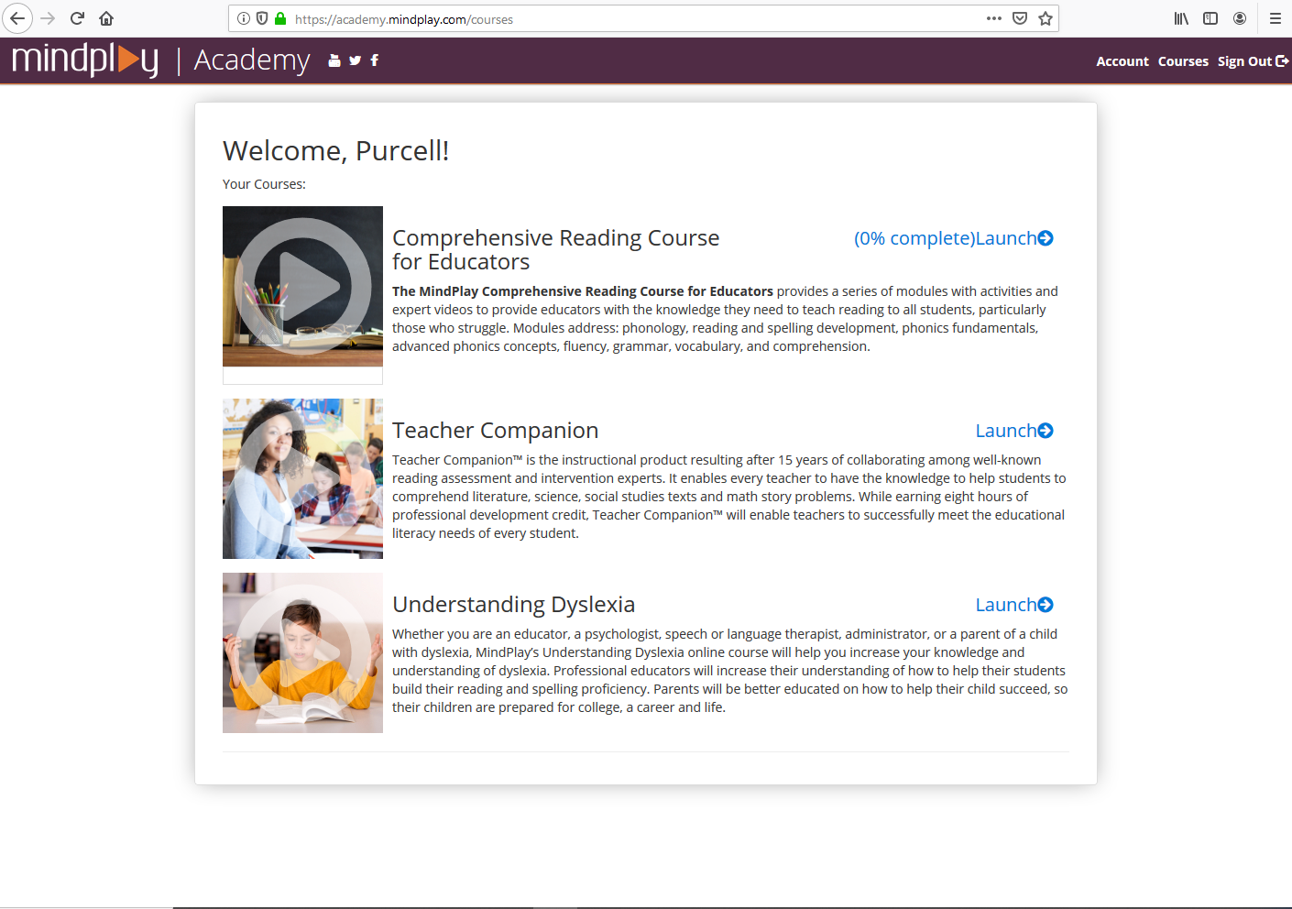The width and height of the screenshot is (1292, 909).
Task: Click the browser back arrow
Action: [17, 18]
